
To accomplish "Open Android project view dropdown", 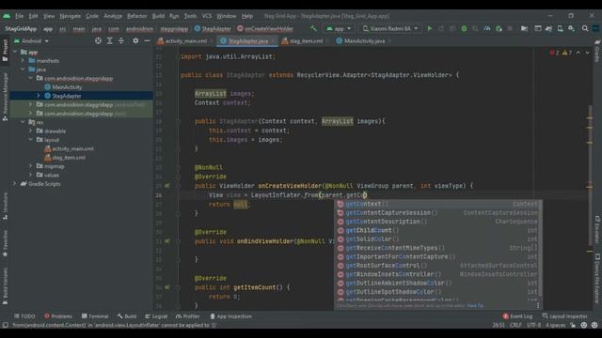I will 32,40.
